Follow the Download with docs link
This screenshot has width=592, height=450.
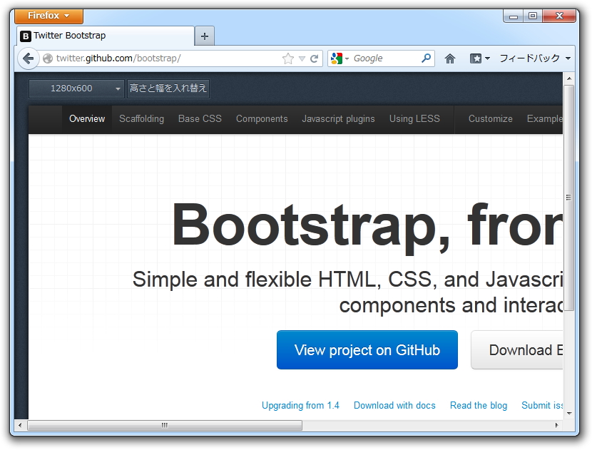tap(394, 406)
